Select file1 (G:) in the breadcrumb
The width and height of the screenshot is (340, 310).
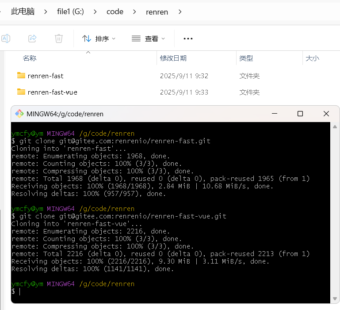(x=70, y=11)
